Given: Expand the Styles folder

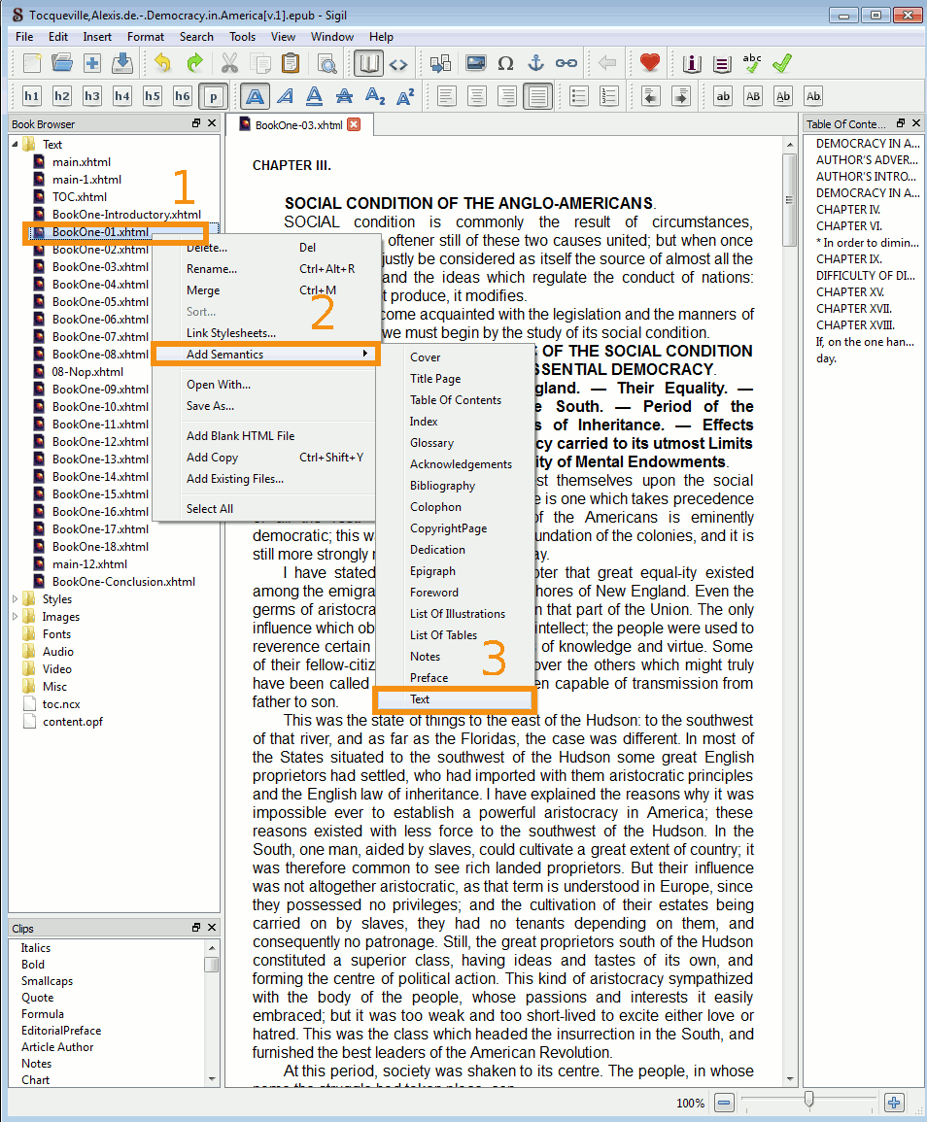Looking at the screenshot, I should 15,599.
